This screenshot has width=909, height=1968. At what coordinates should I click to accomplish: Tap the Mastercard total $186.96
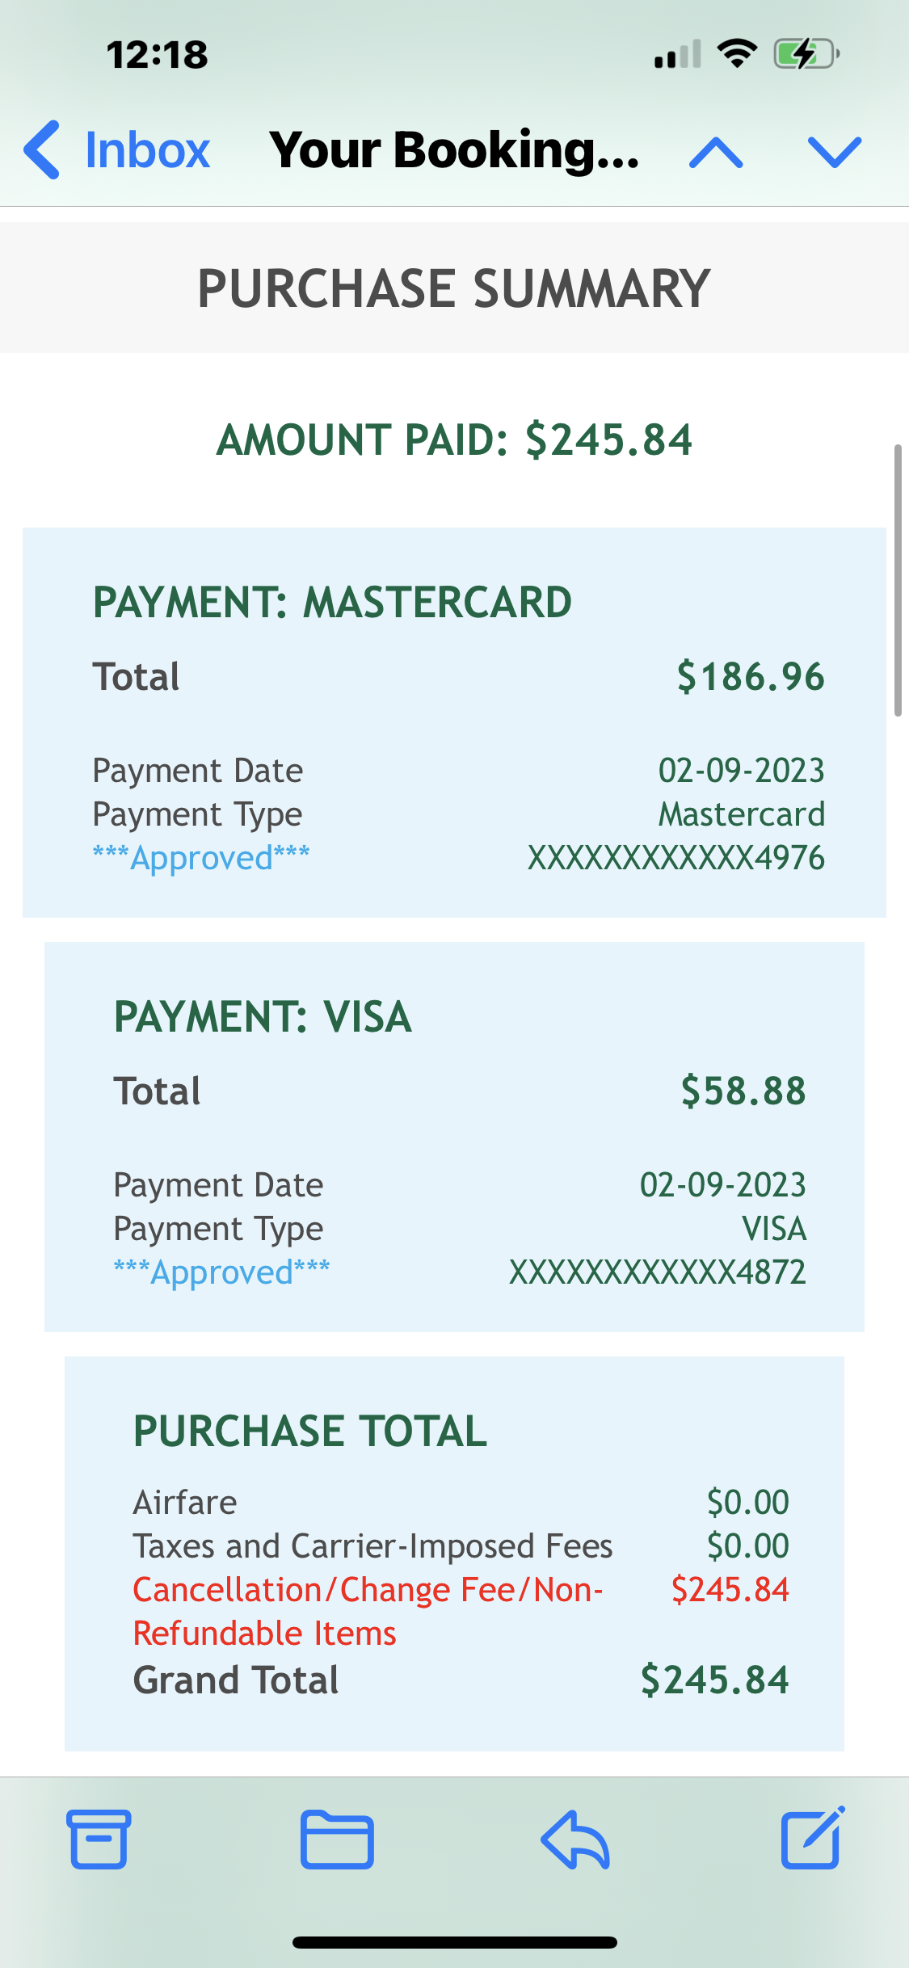[x=750, y=676]
